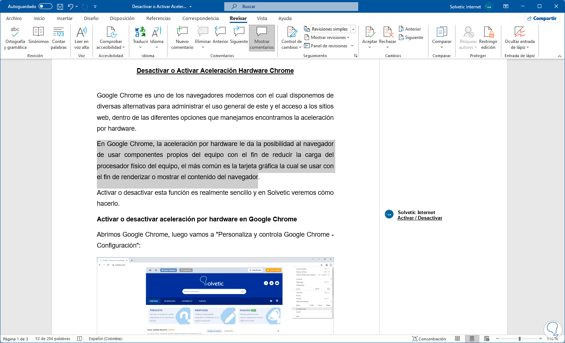Jump to Siguiente change in Cambios group
Screen dimensions: 565x343
tap(411, 38)
